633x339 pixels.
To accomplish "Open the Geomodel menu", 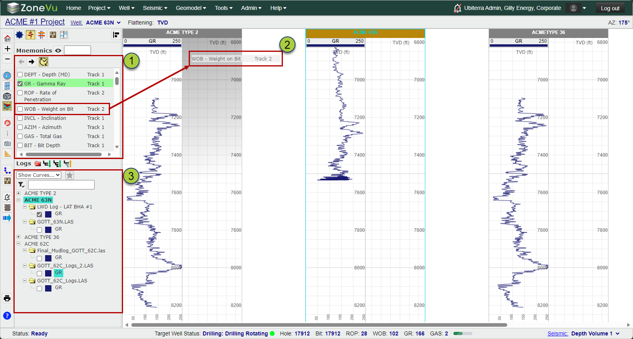I will (191, 8).
